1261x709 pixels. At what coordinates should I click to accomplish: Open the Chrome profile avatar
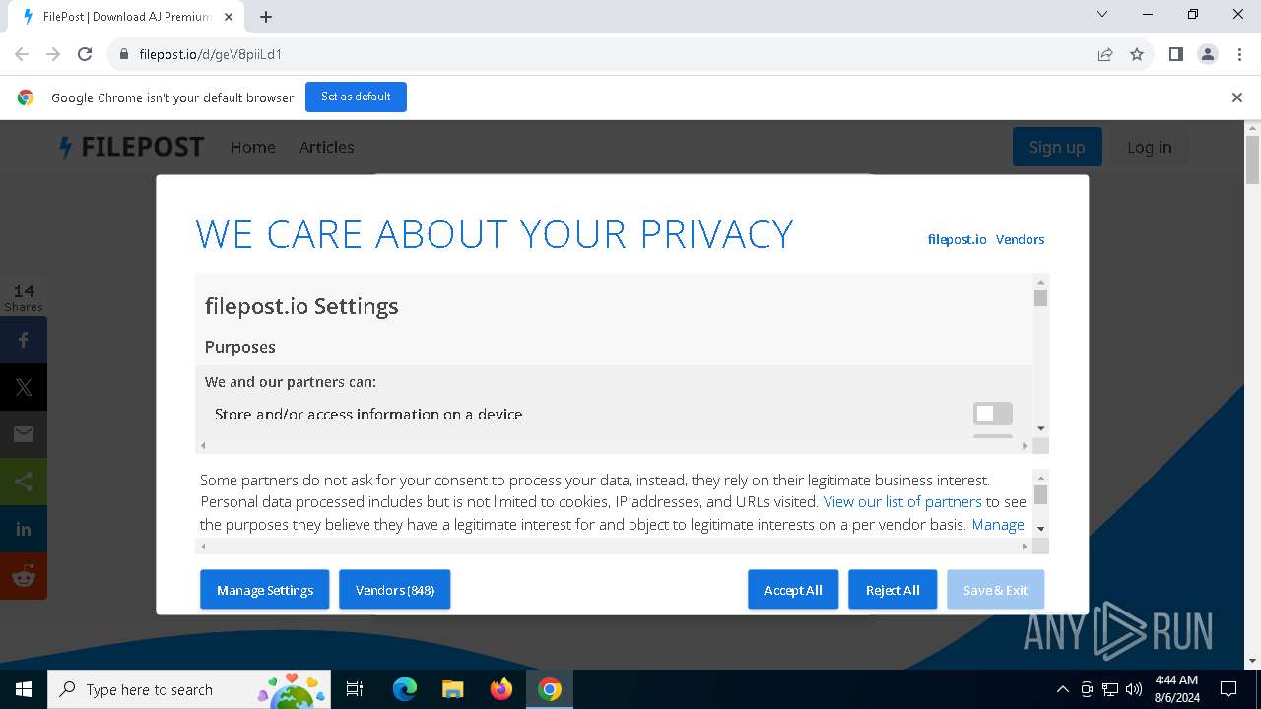tap(1208, 54)
